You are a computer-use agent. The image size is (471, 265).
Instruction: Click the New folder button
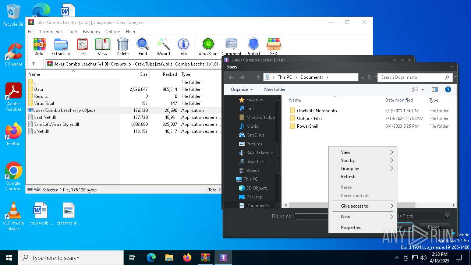275,89
